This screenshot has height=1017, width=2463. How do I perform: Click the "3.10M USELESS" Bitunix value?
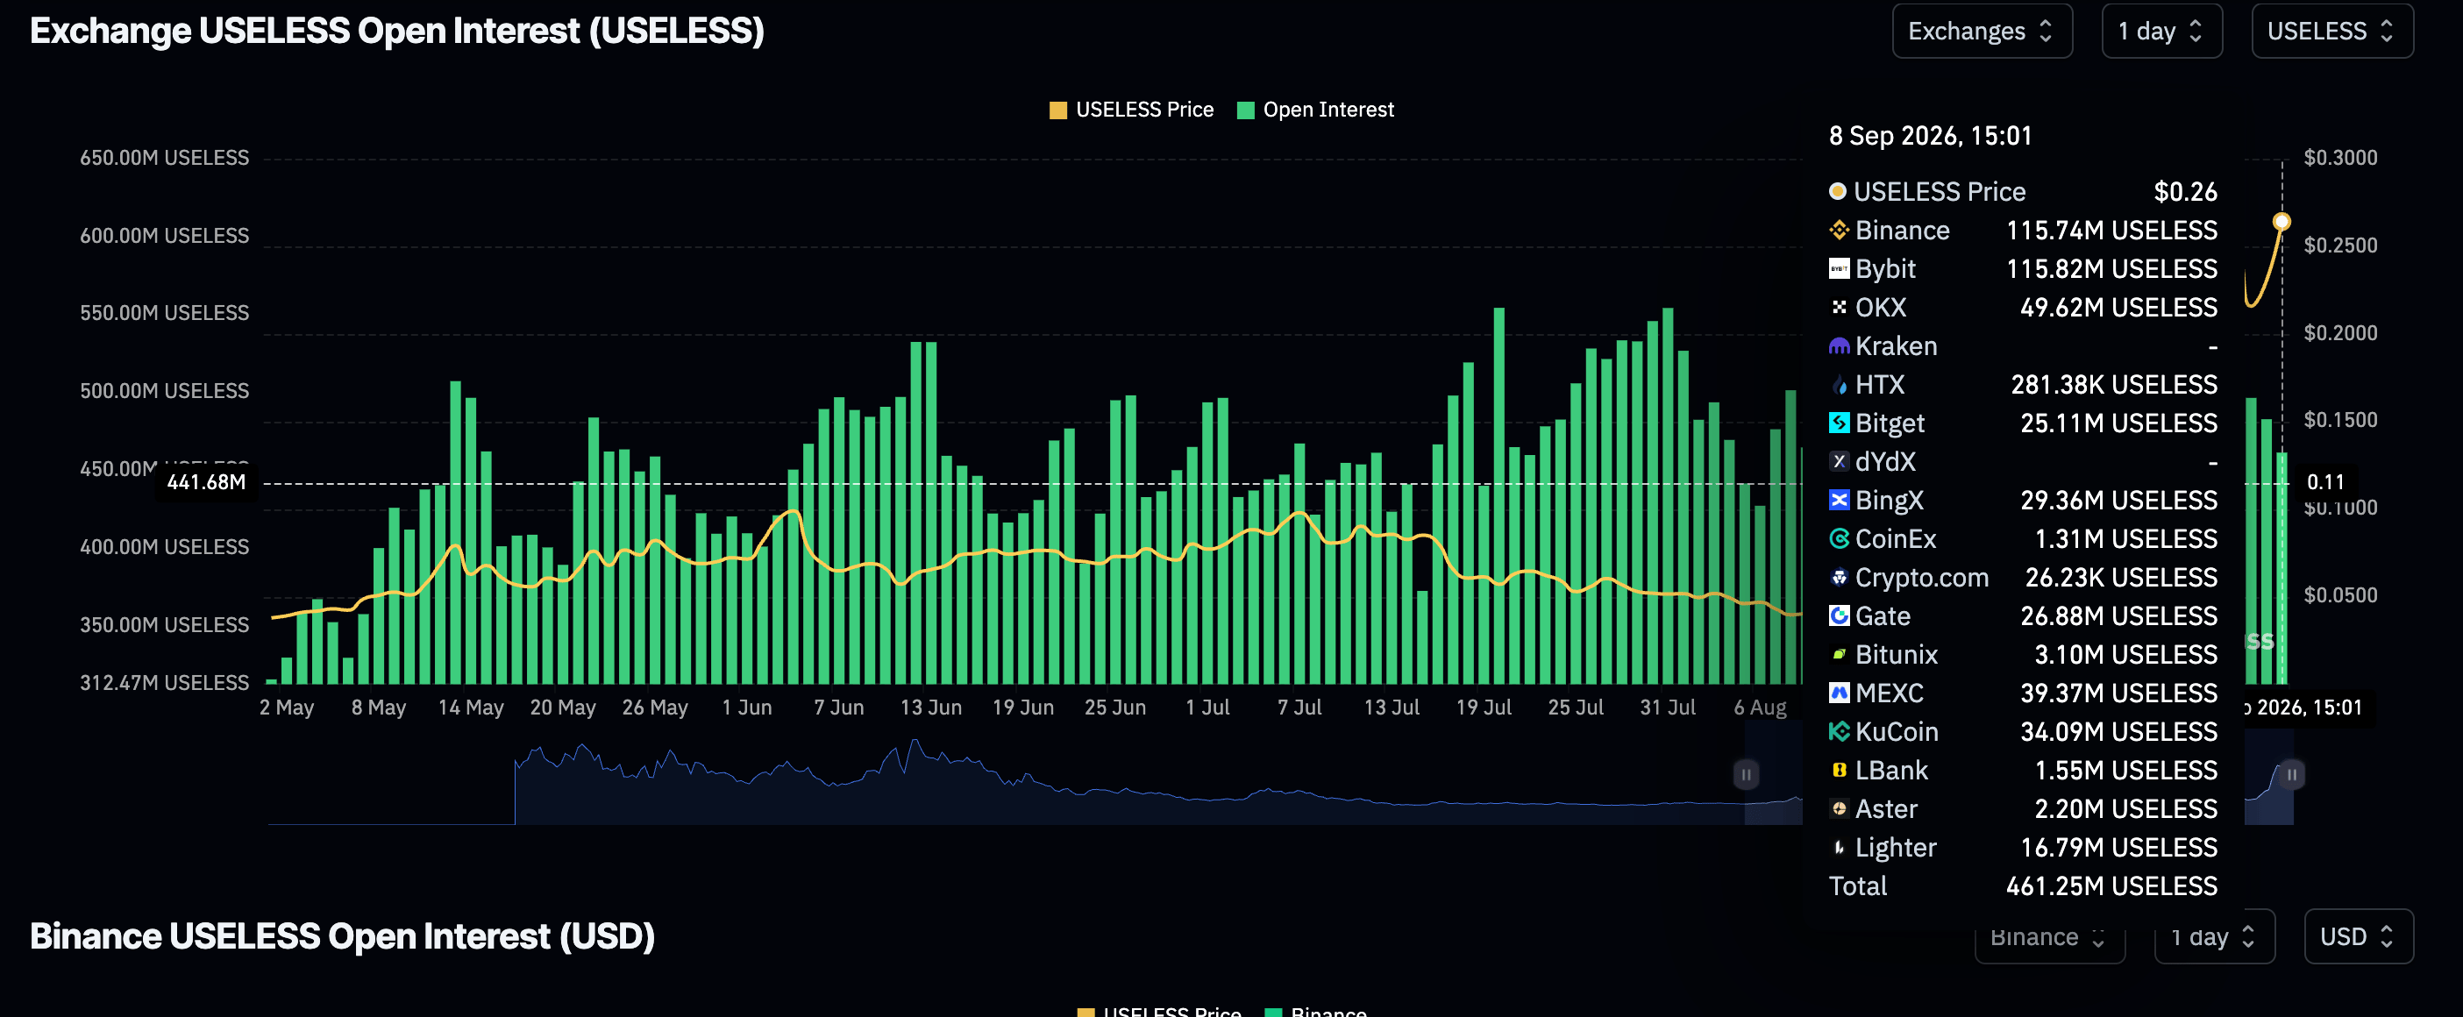[x=2125, y=655]
